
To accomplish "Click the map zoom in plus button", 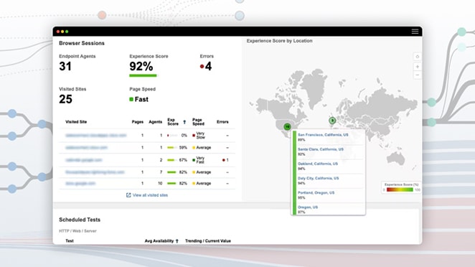I will [x=418, y=66].
